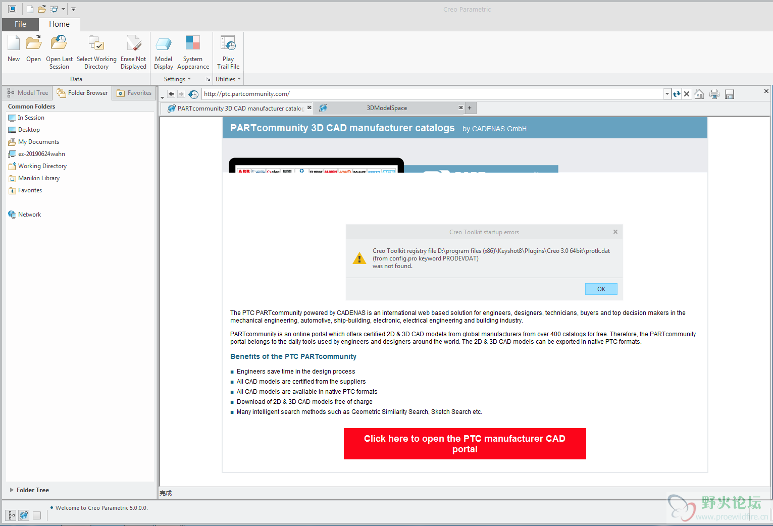Go to the browser home page
Image resolution: width=773 pixels, height=526 pixels.
(699, 94)
